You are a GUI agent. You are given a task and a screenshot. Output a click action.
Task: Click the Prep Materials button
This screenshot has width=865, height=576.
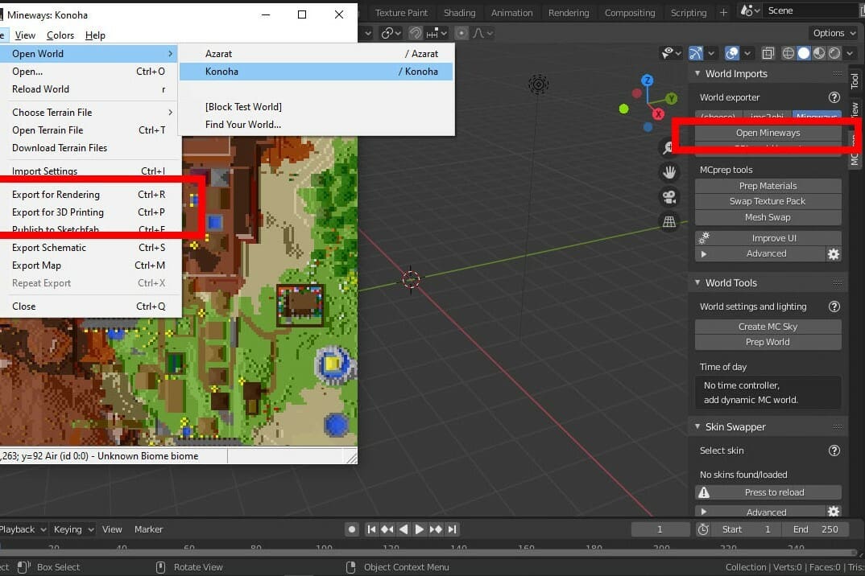768,186
